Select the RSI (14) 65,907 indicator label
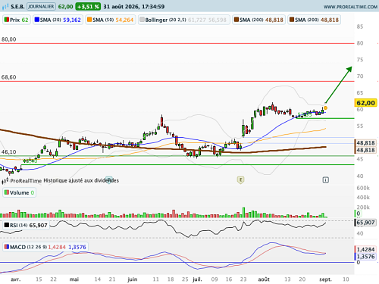This screenshot has width=379, height=284. 26,225
